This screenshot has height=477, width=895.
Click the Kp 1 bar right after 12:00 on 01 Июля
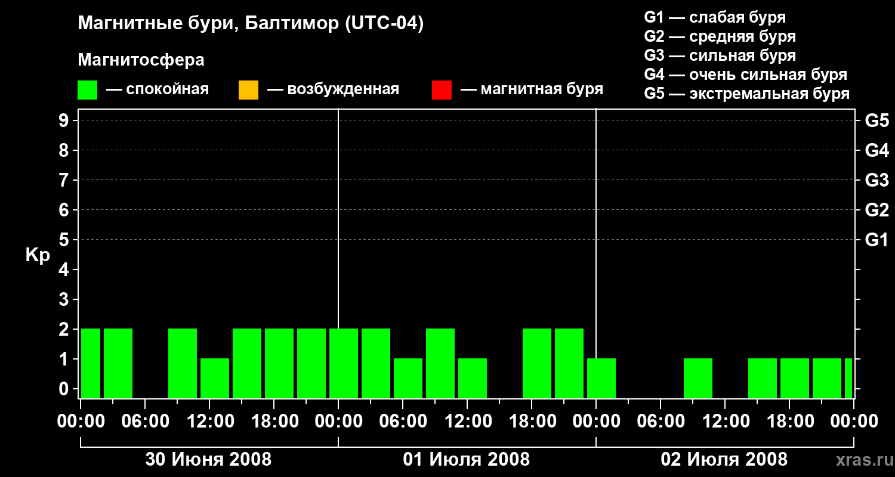coord(473,378)
